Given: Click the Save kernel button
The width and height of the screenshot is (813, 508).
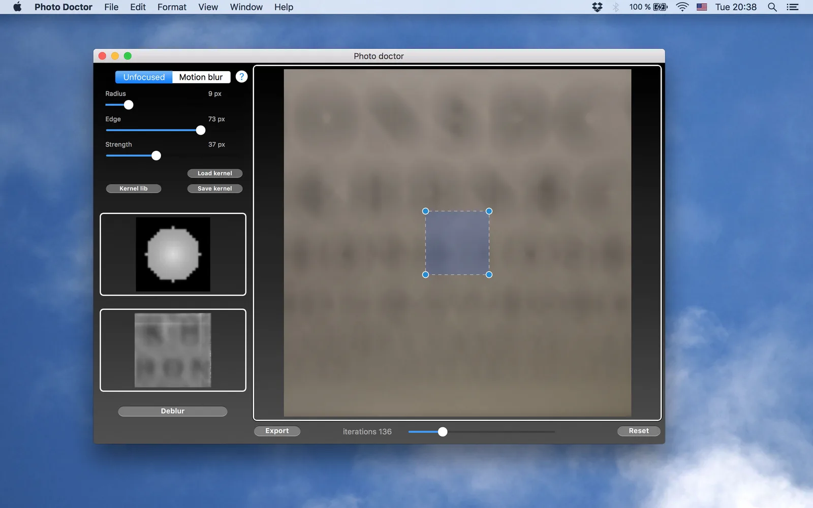Looking at the screenshot, I should pyautogui.click(x=215, y=188).
